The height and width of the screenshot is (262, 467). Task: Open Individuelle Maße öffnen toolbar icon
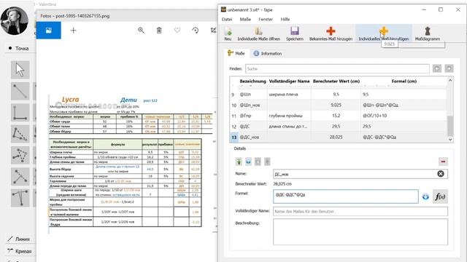point(258,31)
